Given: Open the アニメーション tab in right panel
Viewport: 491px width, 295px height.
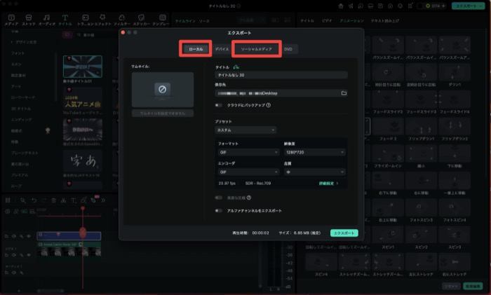Looking at the screenshot, I should [351, 20].
